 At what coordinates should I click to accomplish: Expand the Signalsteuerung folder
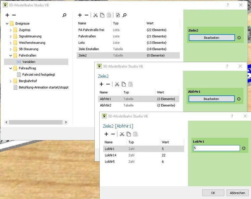(x=11, y=36)
